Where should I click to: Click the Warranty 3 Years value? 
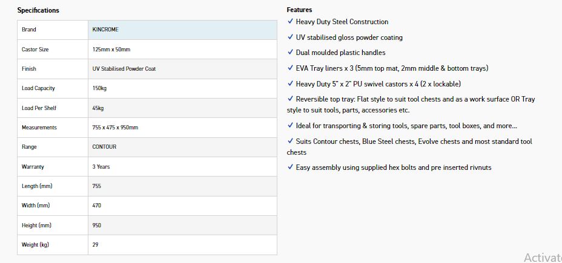coord(101,167)
